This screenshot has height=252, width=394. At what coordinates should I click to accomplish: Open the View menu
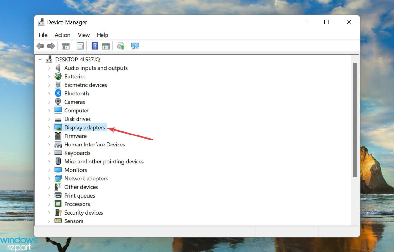84,35
